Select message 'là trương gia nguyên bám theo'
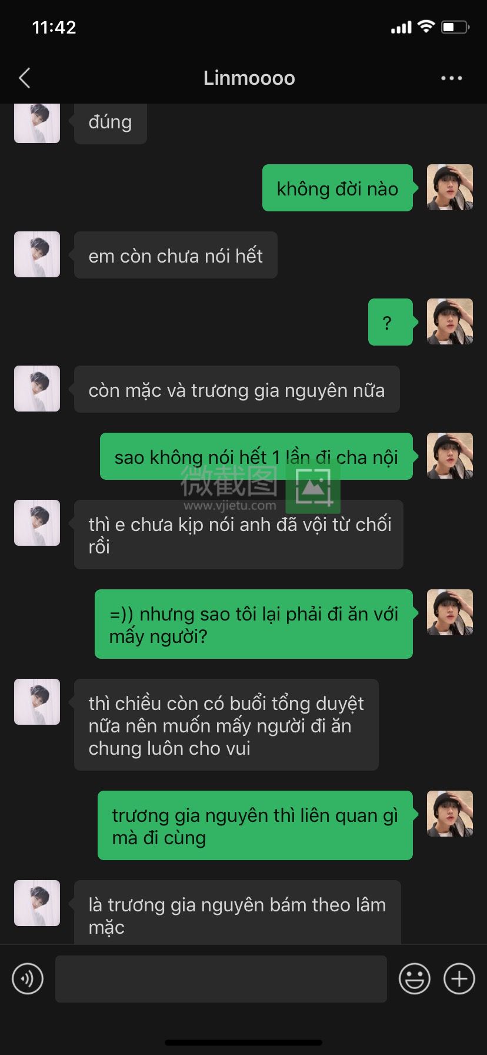Image resolution: width=487 pixels, height=1055 pixels. (x=237, y=913)
